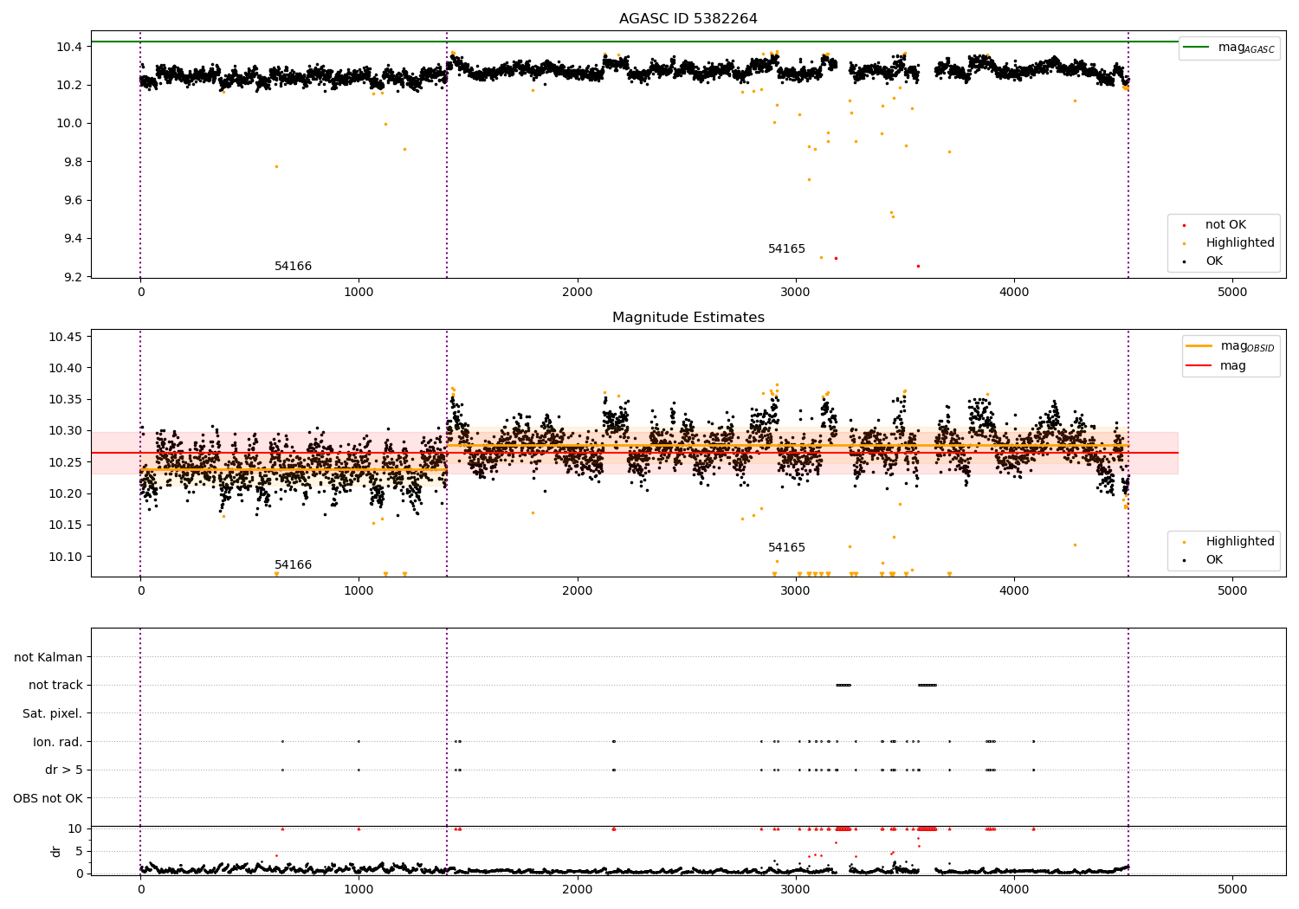Viewport: 1299px width, 909px height.
Task: Click the red 'mag' legend entry
Action: (1216, 366)
